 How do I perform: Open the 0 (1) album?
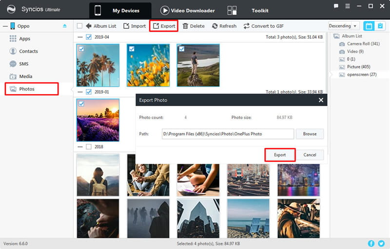[347, 59]
